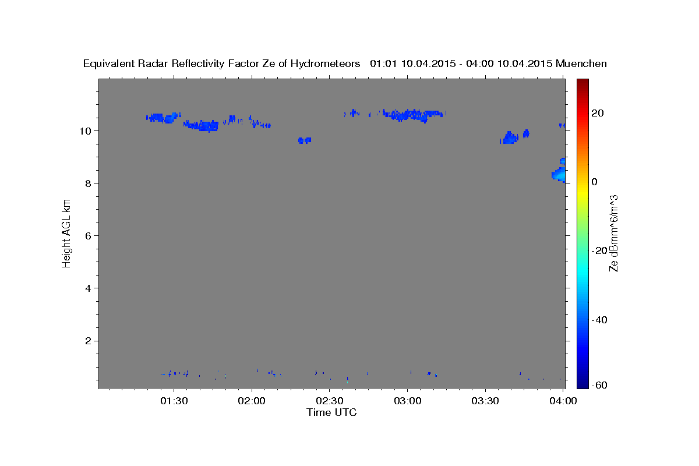Click the colorbar value '-40'
The height and width of the screenshot is (466, 699).
click(599, 320)
